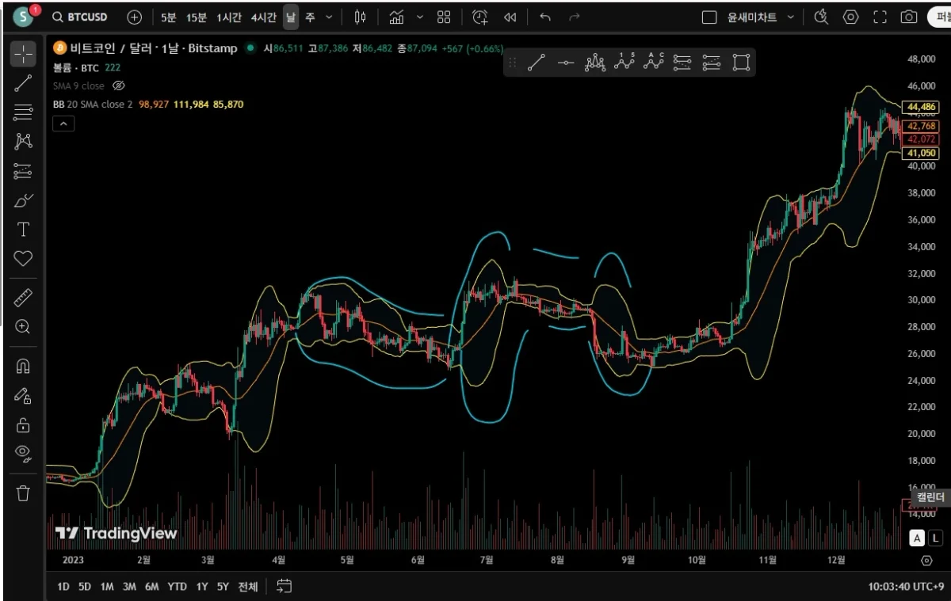This screenshot has height=601, width=951.
Task: Choose the YTD date range
Action: (x=178, y=587)
